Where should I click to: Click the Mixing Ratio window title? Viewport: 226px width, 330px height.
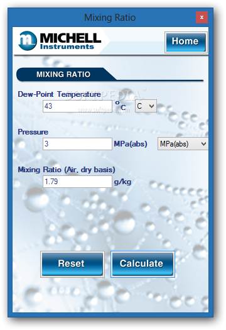[110, 18]
